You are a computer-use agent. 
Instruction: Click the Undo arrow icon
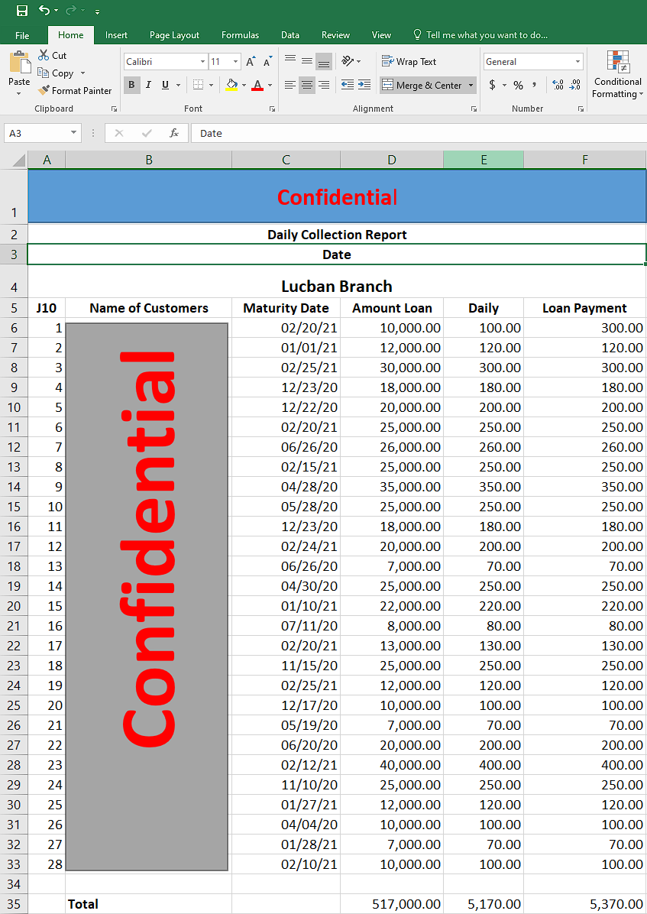44,11
